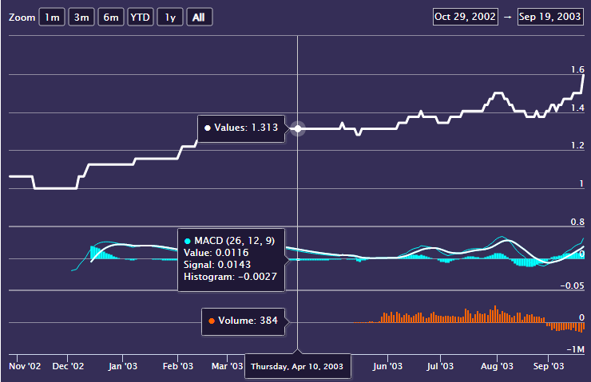Click the 1.6 y-axis label
Image resolution: width=591 pixels, height=382 pixels.
click(577, 70)
